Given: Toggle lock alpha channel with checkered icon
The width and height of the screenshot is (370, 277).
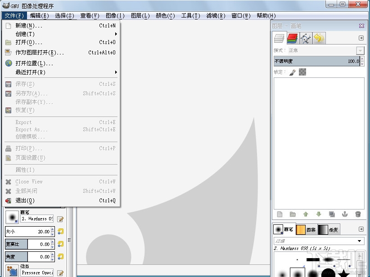Looking at the screenshot, I should click(x=302, y=72).
